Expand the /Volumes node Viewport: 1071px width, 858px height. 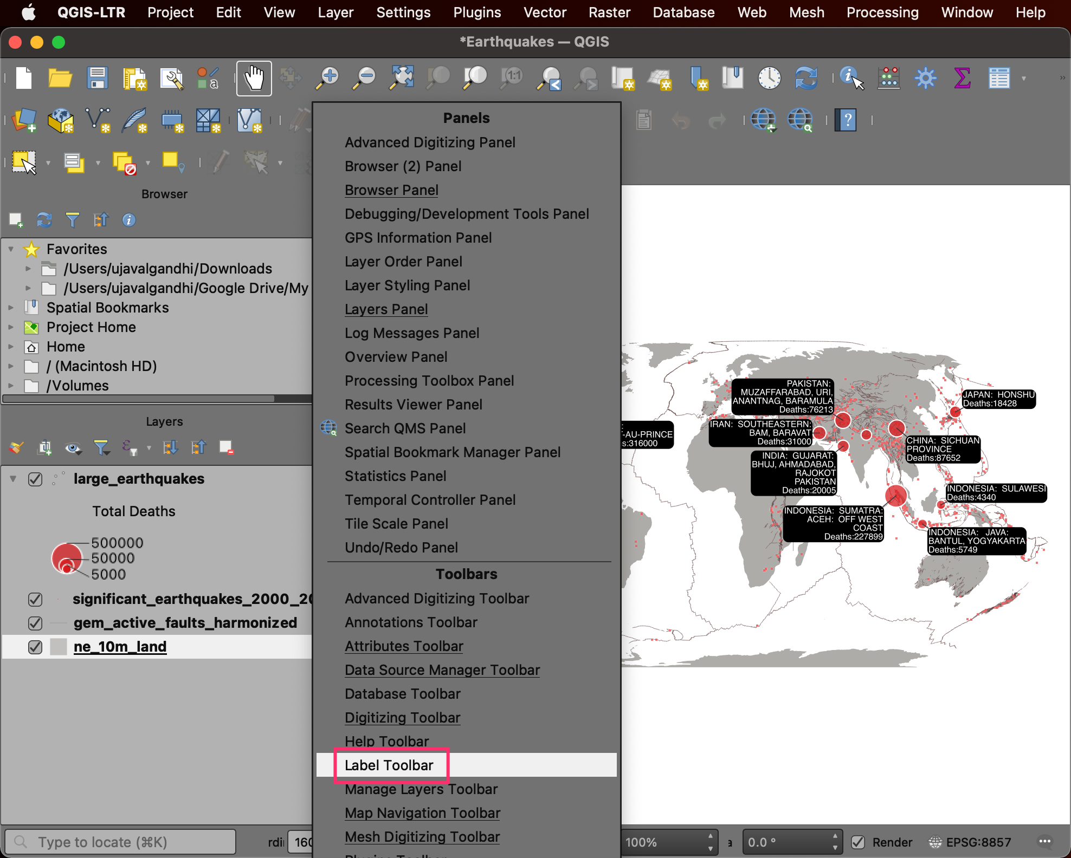click(x=11, y=386)
